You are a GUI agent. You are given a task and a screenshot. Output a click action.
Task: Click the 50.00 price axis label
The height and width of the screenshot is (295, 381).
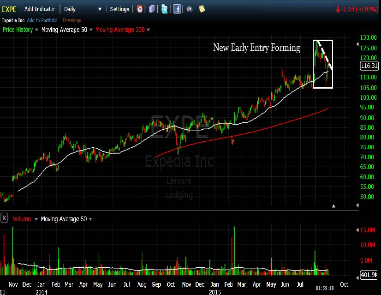coord(367,197)
